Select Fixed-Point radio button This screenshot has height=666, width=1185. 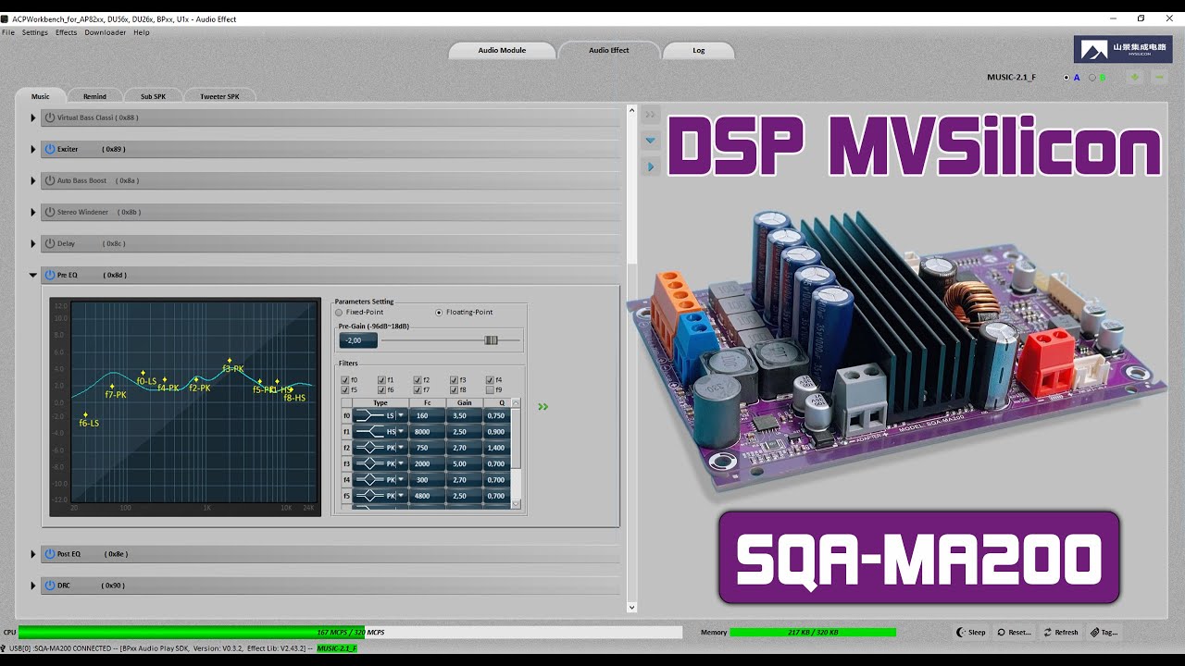click(x=339, y=313)
